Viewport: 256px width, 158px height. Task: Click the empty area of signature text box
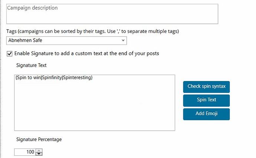coord(95,106)
